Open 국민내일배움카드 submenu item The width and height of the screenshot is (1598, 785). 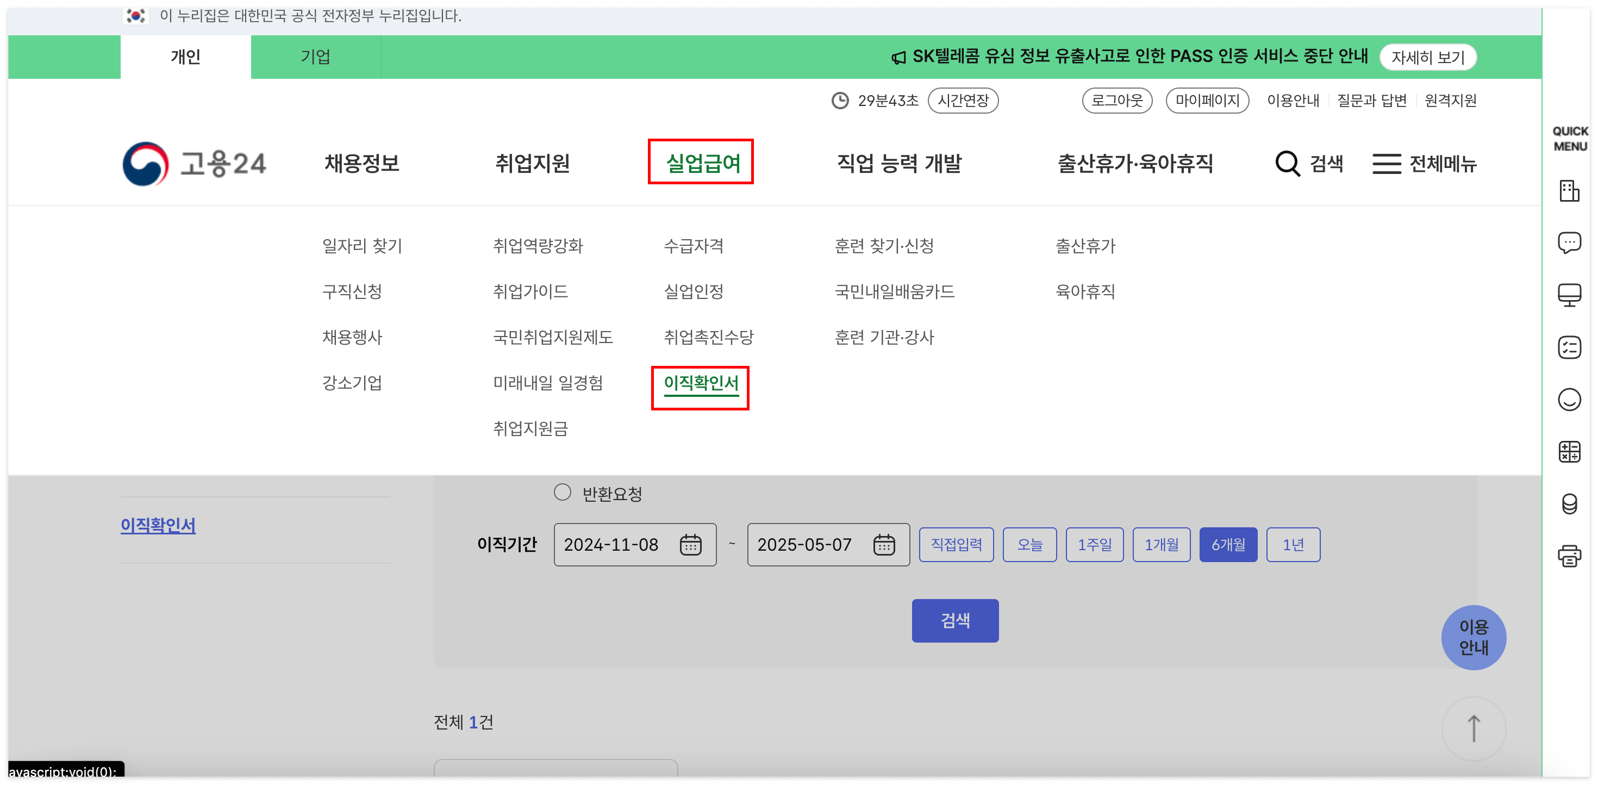point(895,292)
